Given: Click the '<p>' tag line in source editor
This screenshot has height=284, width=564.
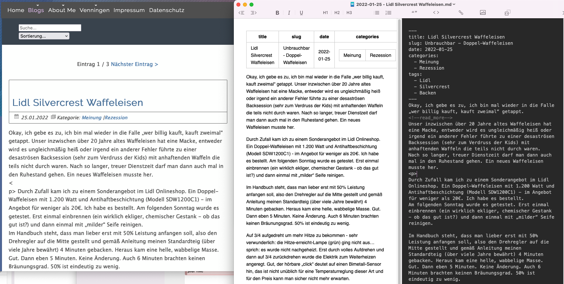Looking at the screenshot, I should [x=413, y=174].
